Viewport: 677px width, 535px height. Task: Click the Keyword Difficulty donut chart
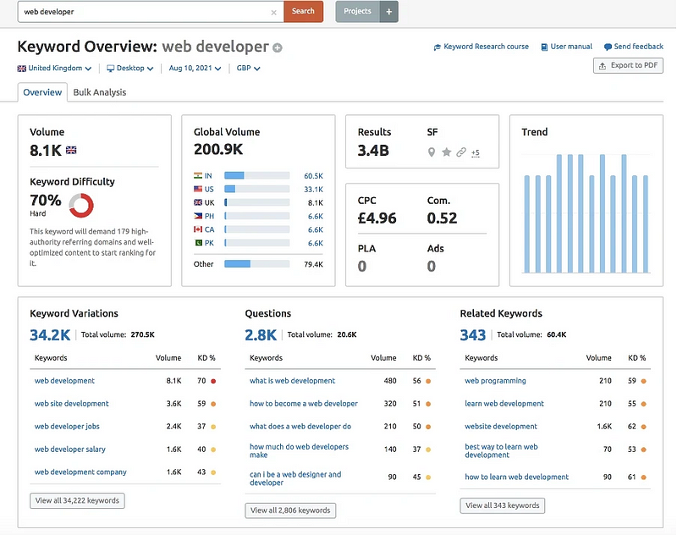81,205
